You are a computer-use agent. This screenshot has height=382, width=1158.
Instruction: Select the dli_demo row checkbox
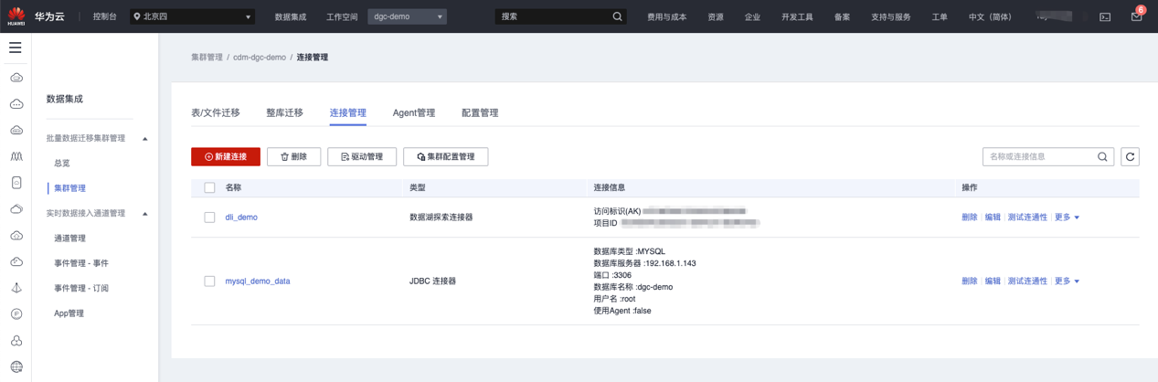(209, 218)
